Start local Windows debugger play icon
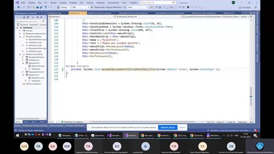This screenshot has height=154, width=274. (92, 7)
